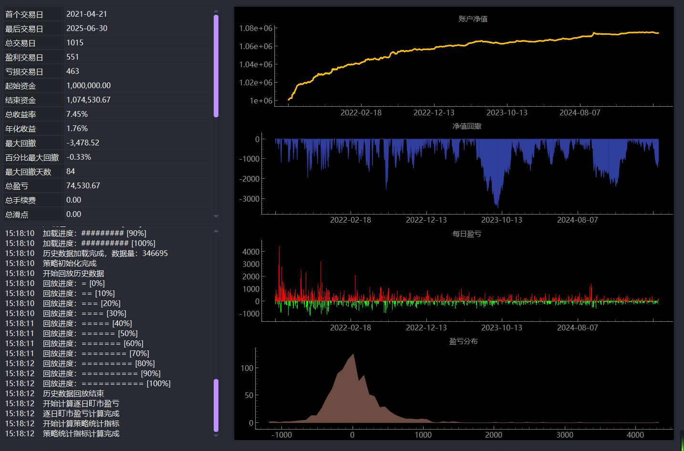Click the log panel scroll-down arrow
684x451 pixels.
[216, 435]
